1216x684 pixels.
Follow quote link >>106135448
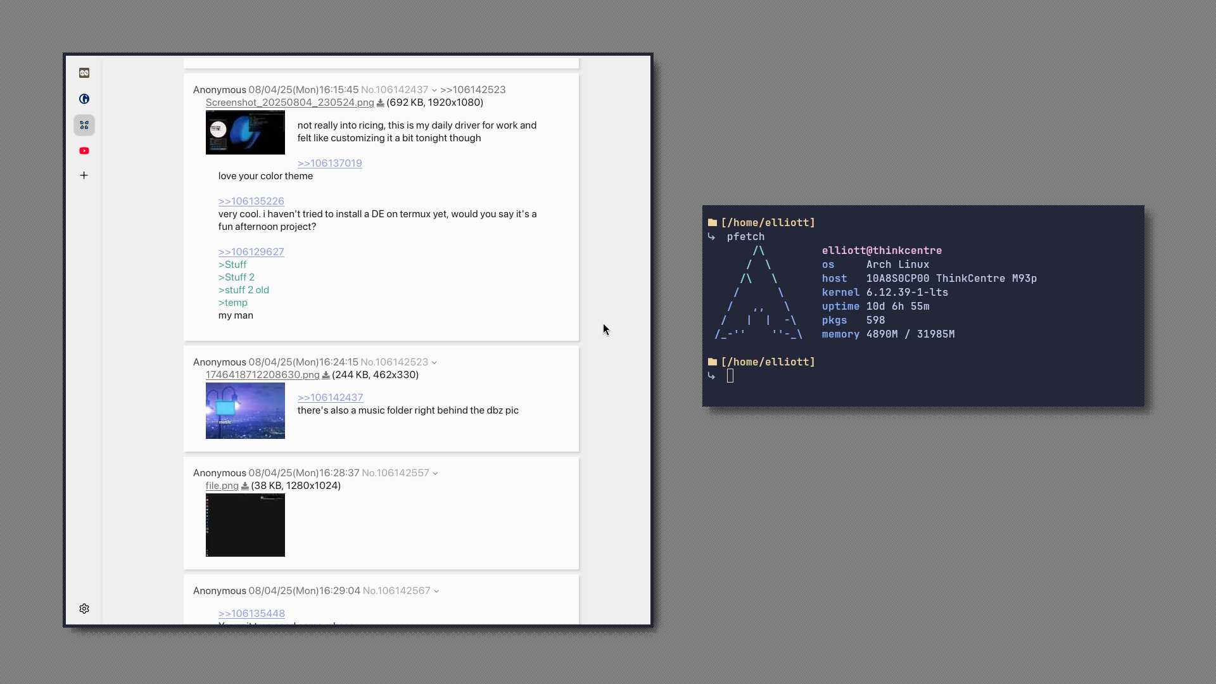coord(251,614)
